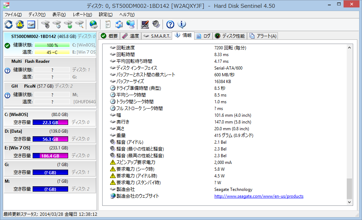Switch to the 温度 tab
This screenshot has width=362, height=220.
(131, 36)
